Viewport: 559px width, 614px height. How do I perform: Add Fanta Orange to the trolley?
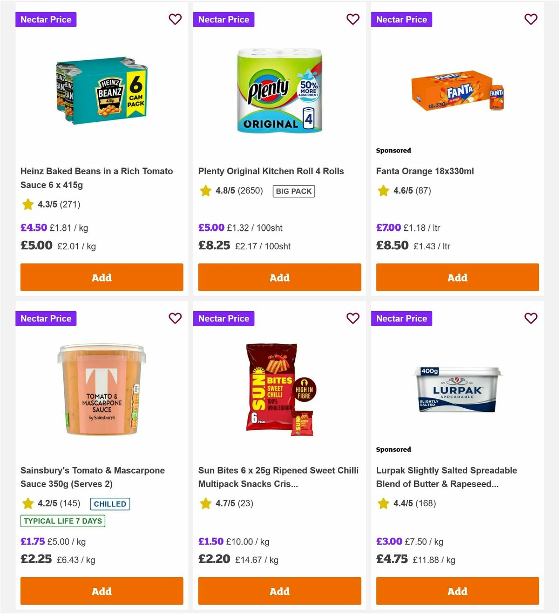tap(457, 277)
